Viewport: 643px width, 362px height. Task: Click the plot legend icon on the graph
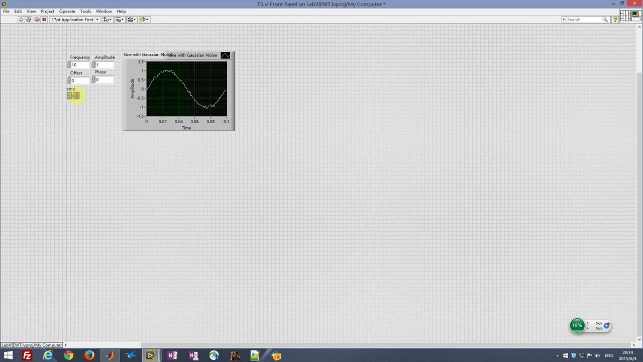[x=225, y=55]
